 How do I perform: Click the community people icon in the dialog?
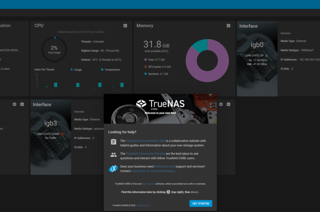[x=114, y=155]
